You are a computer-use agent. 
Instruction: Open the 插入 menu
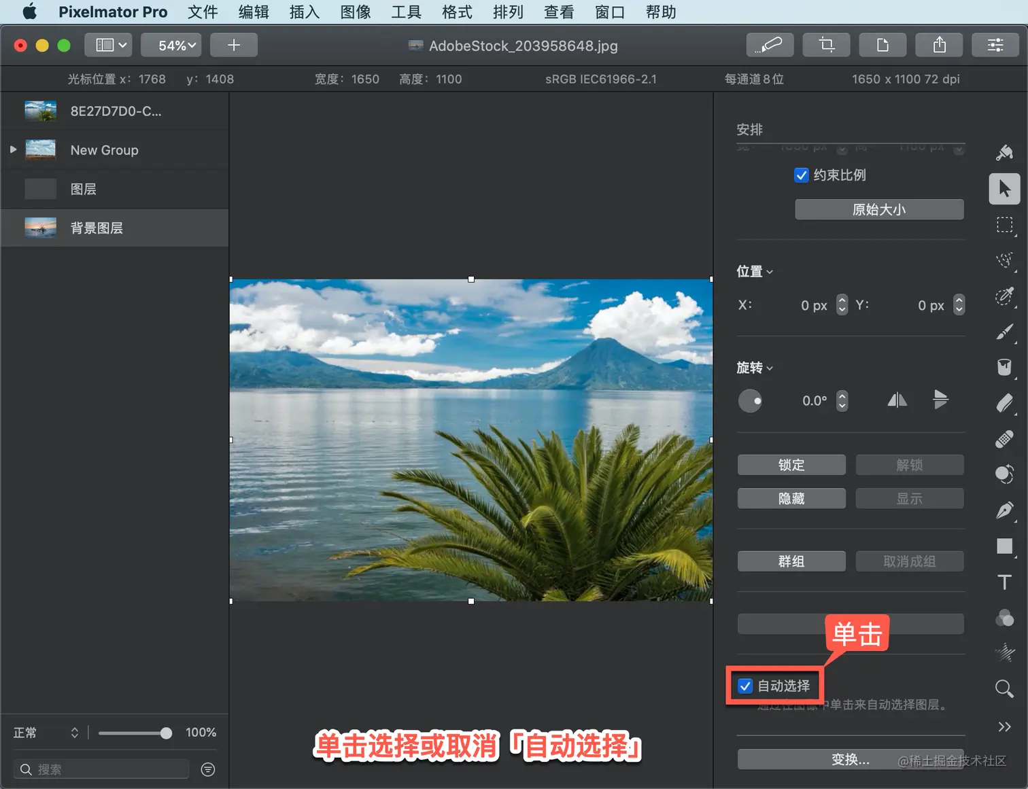coord(305,12)
